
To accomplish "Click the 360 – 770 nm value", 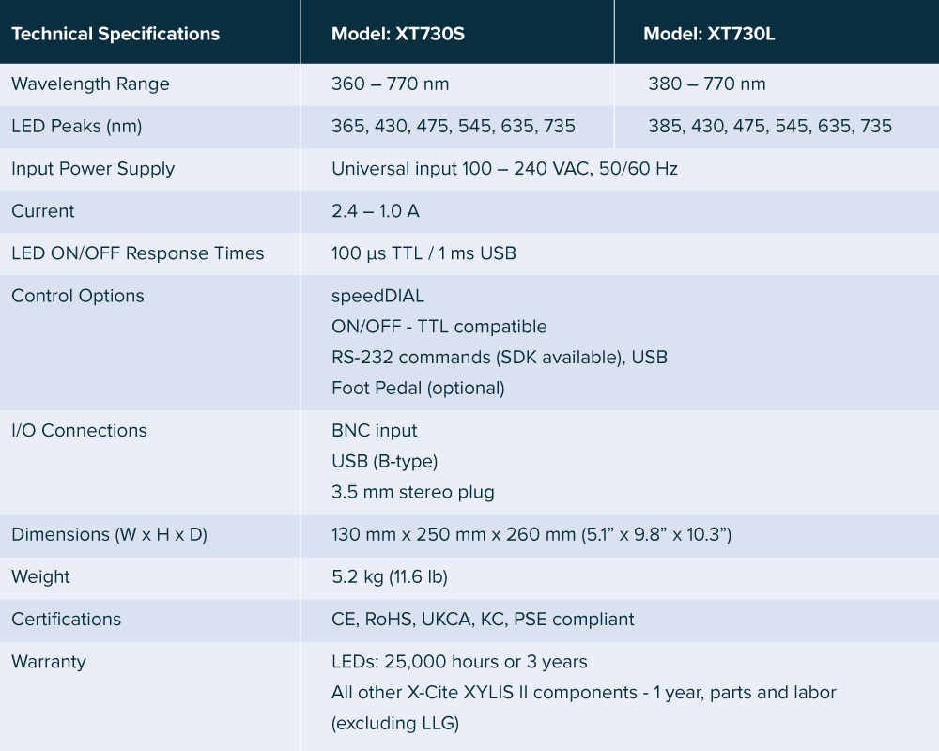I will (390, 84).
